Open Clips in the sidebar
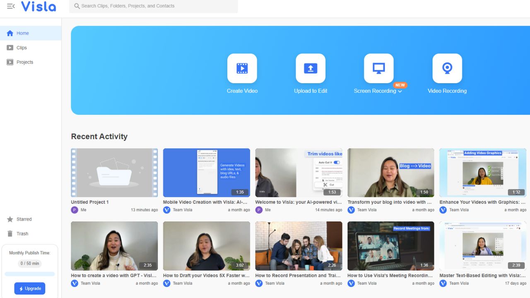The image size is (530, 298). point(31,48)
